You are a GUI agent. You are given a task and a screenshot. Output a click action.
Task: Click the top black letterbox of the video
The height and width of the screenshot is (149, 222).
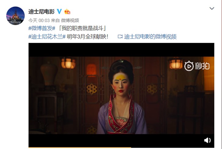[121, 50]
